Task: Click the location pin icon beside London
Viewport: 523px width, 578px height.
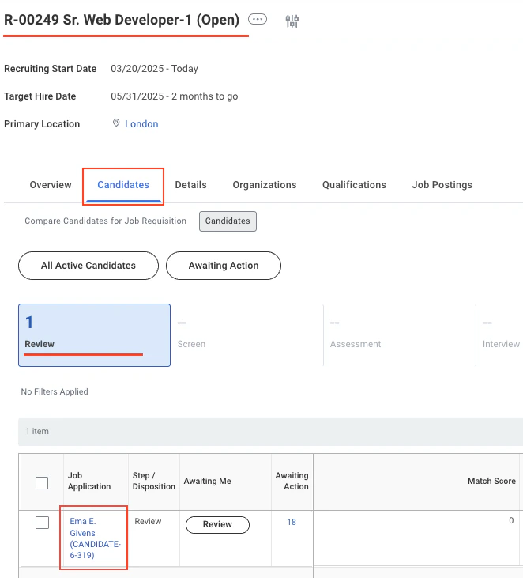Action: pyautogui.click(x=116, y=123)
